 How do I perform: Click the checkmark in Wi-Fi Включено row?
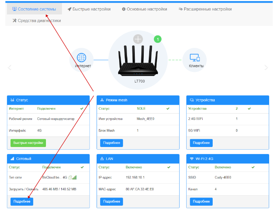pos(253,167)
